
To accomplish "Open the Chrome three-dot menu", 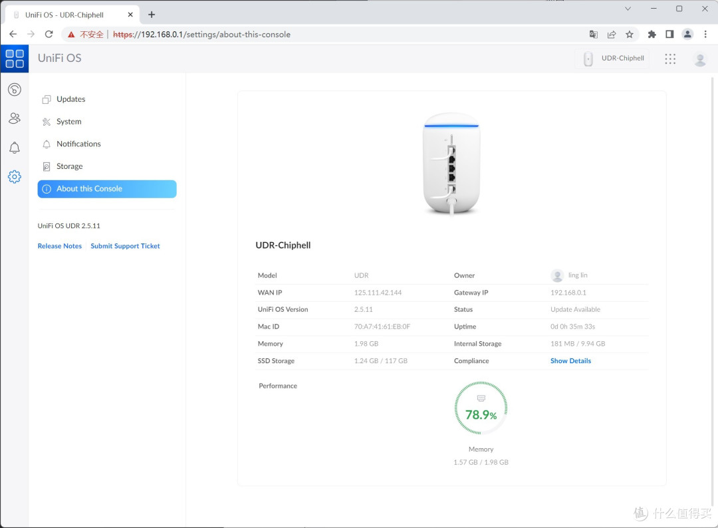I will click(x=705, y=34).
